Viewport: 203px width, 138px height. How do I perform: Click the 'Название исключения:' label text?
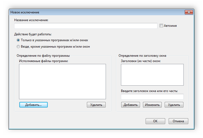[x=31, y=20]
